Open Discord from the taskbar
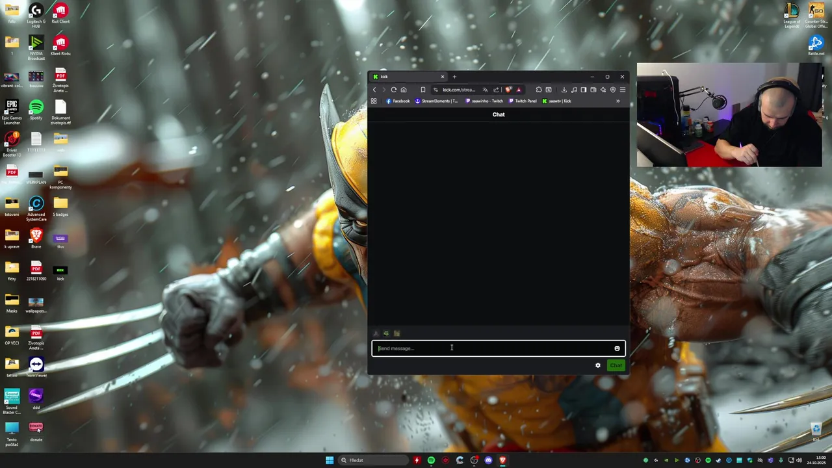Viewport: 832px width, 468px height. coord(488,460)
